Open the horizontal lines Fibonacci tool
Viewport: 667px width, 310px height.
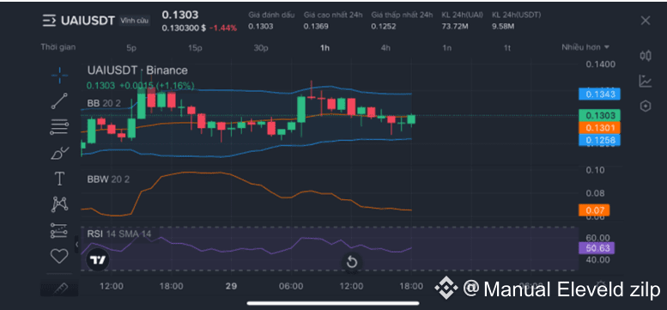click(x=59, y=127)
